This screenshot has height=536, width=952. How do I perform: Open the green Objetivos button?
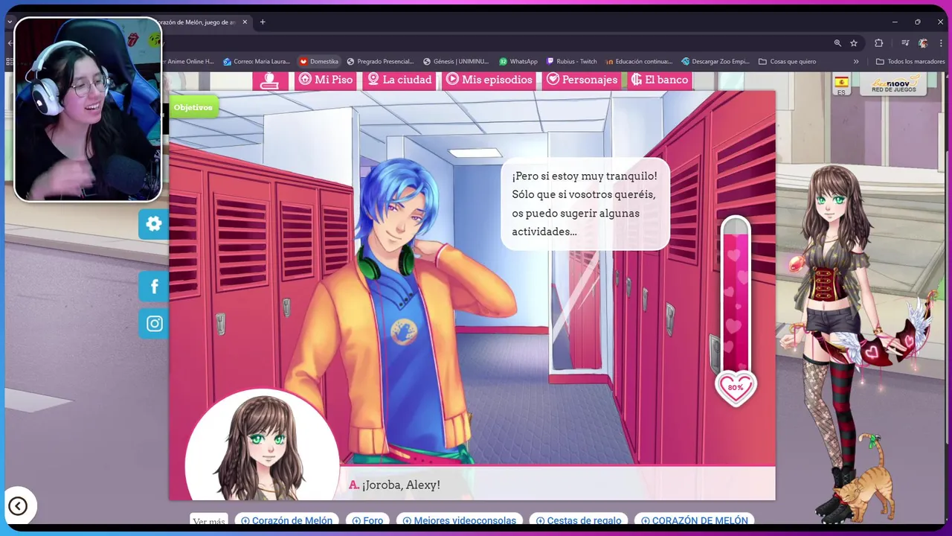pos(193,107)
